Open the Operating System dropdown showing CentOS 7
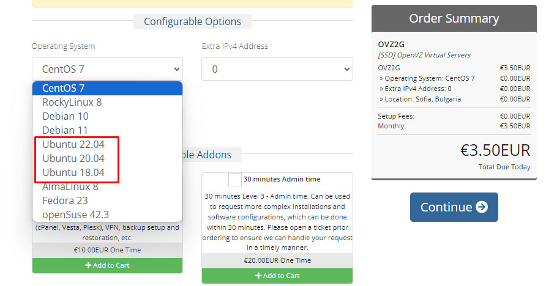The image size is (546, 286). coord(107,69)
